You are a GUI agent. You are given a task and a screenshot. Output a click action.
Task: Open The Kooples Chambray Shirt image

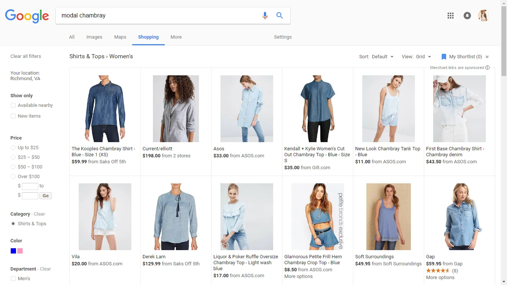tap(105, 109)
